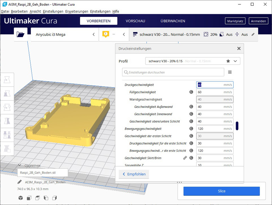Viewport: 272px width, 205px height.
Task: Open the Erweiterungen menu
Action: (x=77, y=12)
